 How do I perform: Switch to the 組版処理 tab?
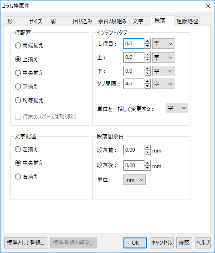[187, 21]
